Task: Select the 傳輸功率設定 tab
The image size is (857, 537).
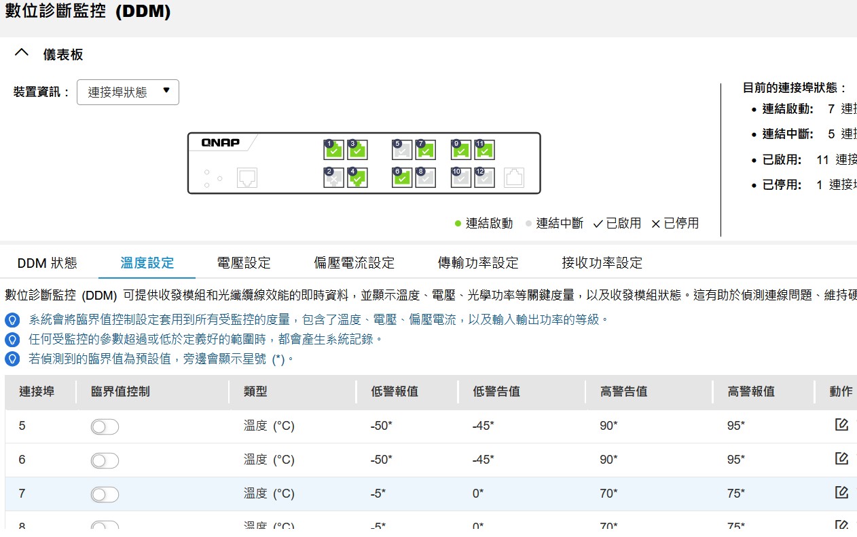Action: [478, 263]
